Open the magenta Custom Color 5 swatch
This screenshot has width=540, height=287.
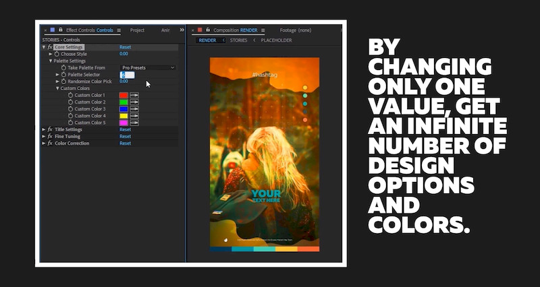124,123
